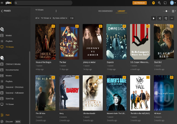Image resolution: width=177 pixels, height=124 pixels.
Task: Open the three-dot menu beside TV Shows title
Action: tap(56, 11)
